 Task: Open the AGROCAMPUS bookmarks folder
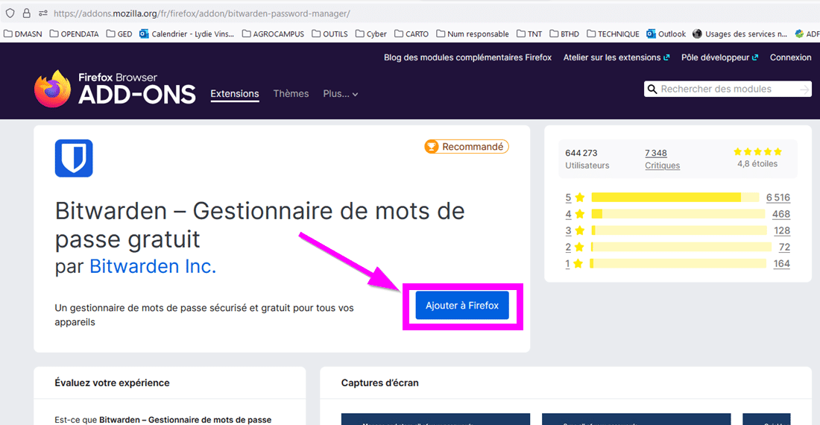(x=273, y=34)
